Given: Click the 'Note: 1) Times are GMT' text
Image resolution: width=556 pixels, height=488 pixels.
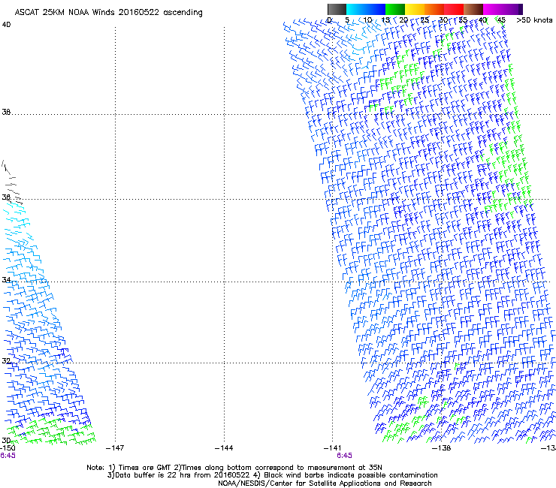Looking at the screenshot, I should (x=129, y=468).
